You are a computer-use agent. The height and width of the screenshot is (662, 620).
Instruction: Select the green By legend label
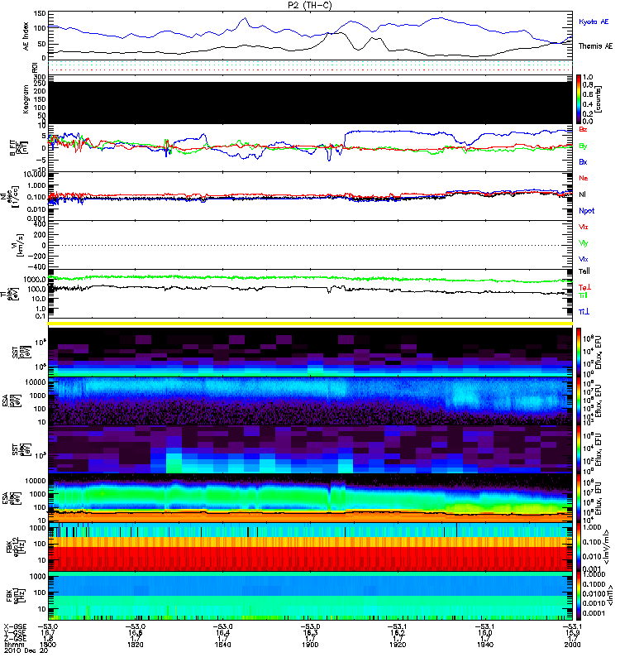(x=583, y=146)
